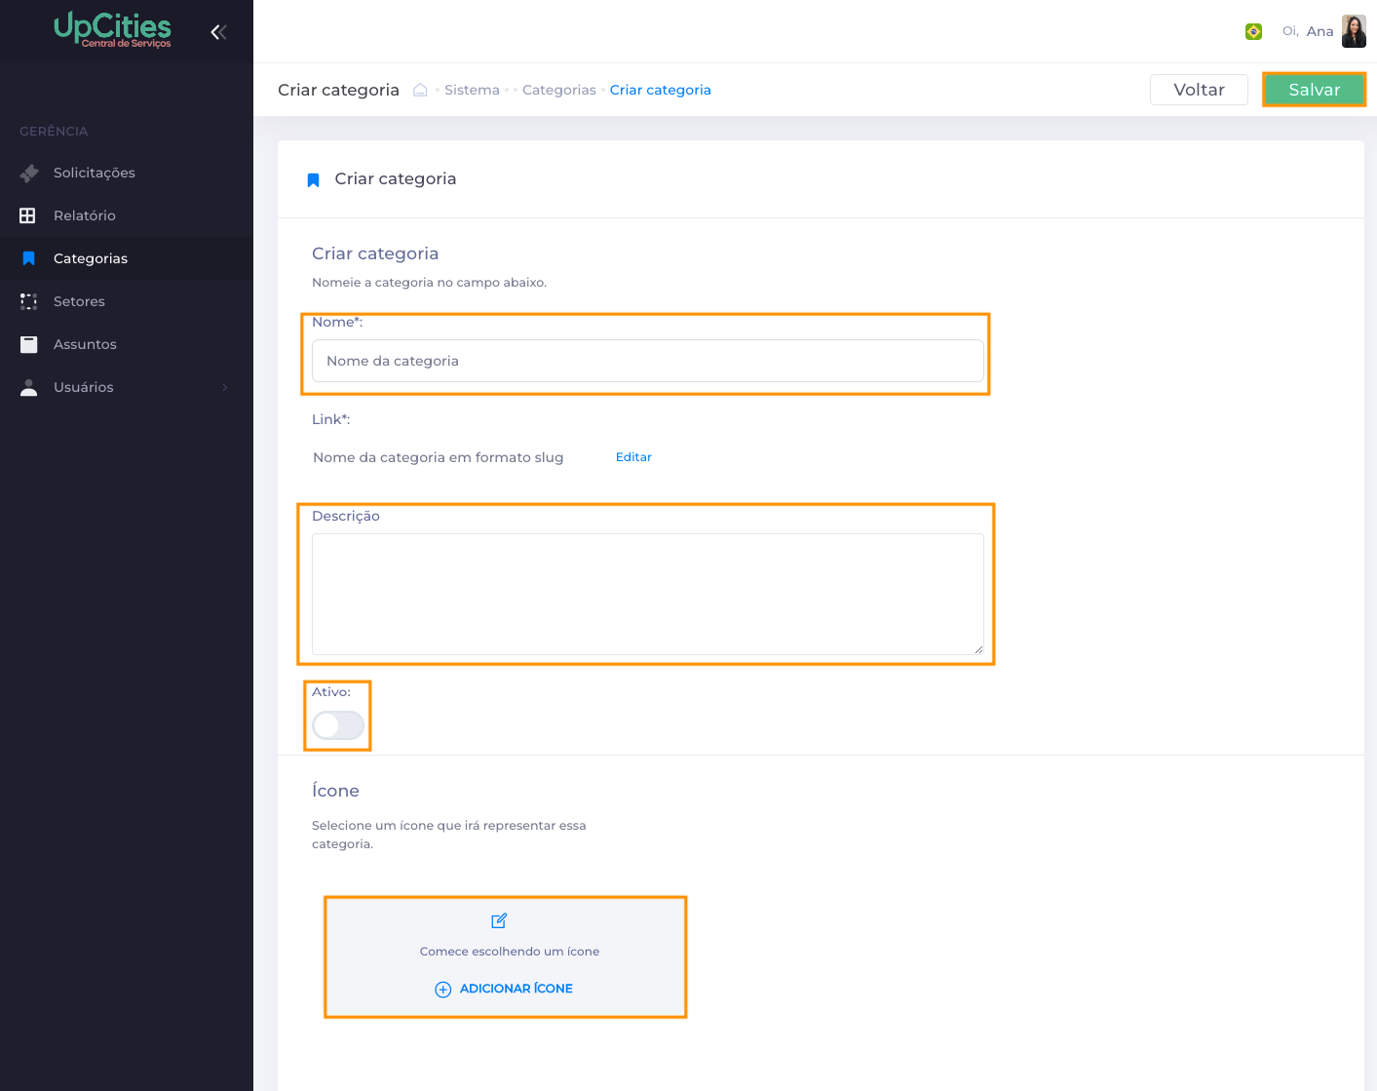Click the Categorias bookmark icon in sidebar
The width and height of the screenshot is (1377, 1091).
(28, 258)
